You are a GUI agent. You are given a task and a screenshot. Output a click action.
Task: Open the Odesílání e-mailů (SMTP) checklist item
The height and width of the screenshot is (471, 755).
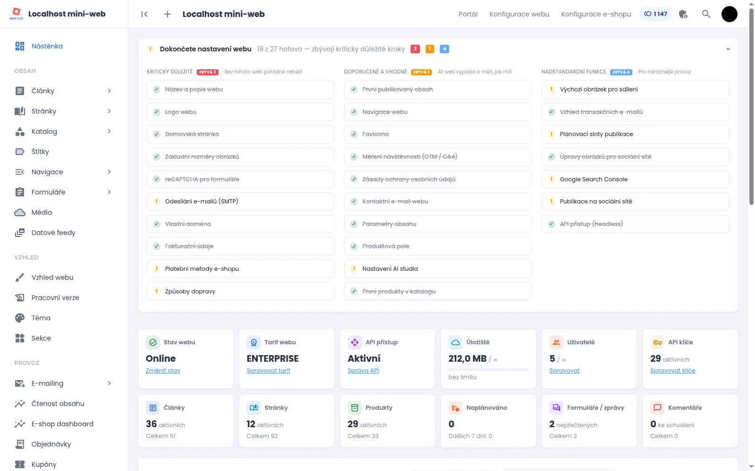(241, 202)
